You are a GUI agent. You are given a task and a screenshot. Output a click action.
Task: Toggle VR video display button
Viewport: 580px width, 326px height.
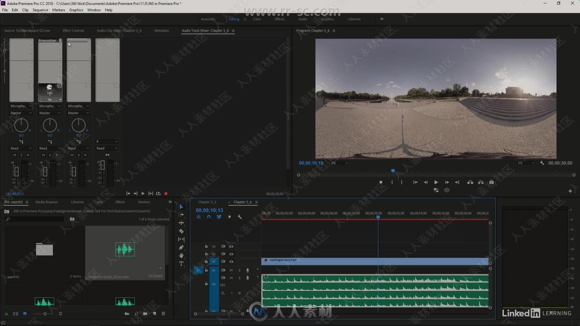pyautogui.click(x=447, y=190)
